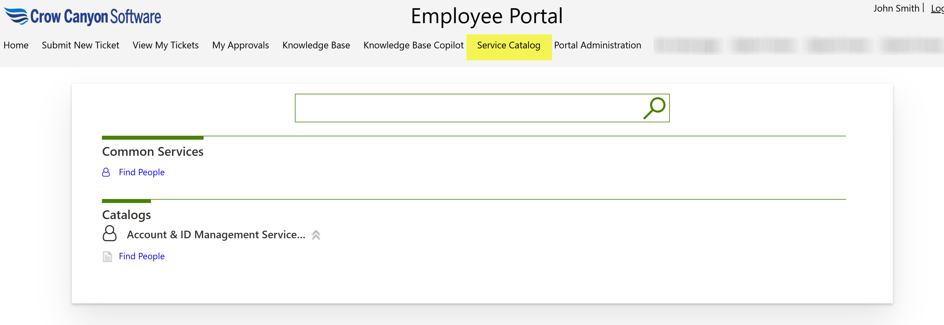944x325 pixels.
Task: Open Find People link under Common Services
Action: pos(142,172)
